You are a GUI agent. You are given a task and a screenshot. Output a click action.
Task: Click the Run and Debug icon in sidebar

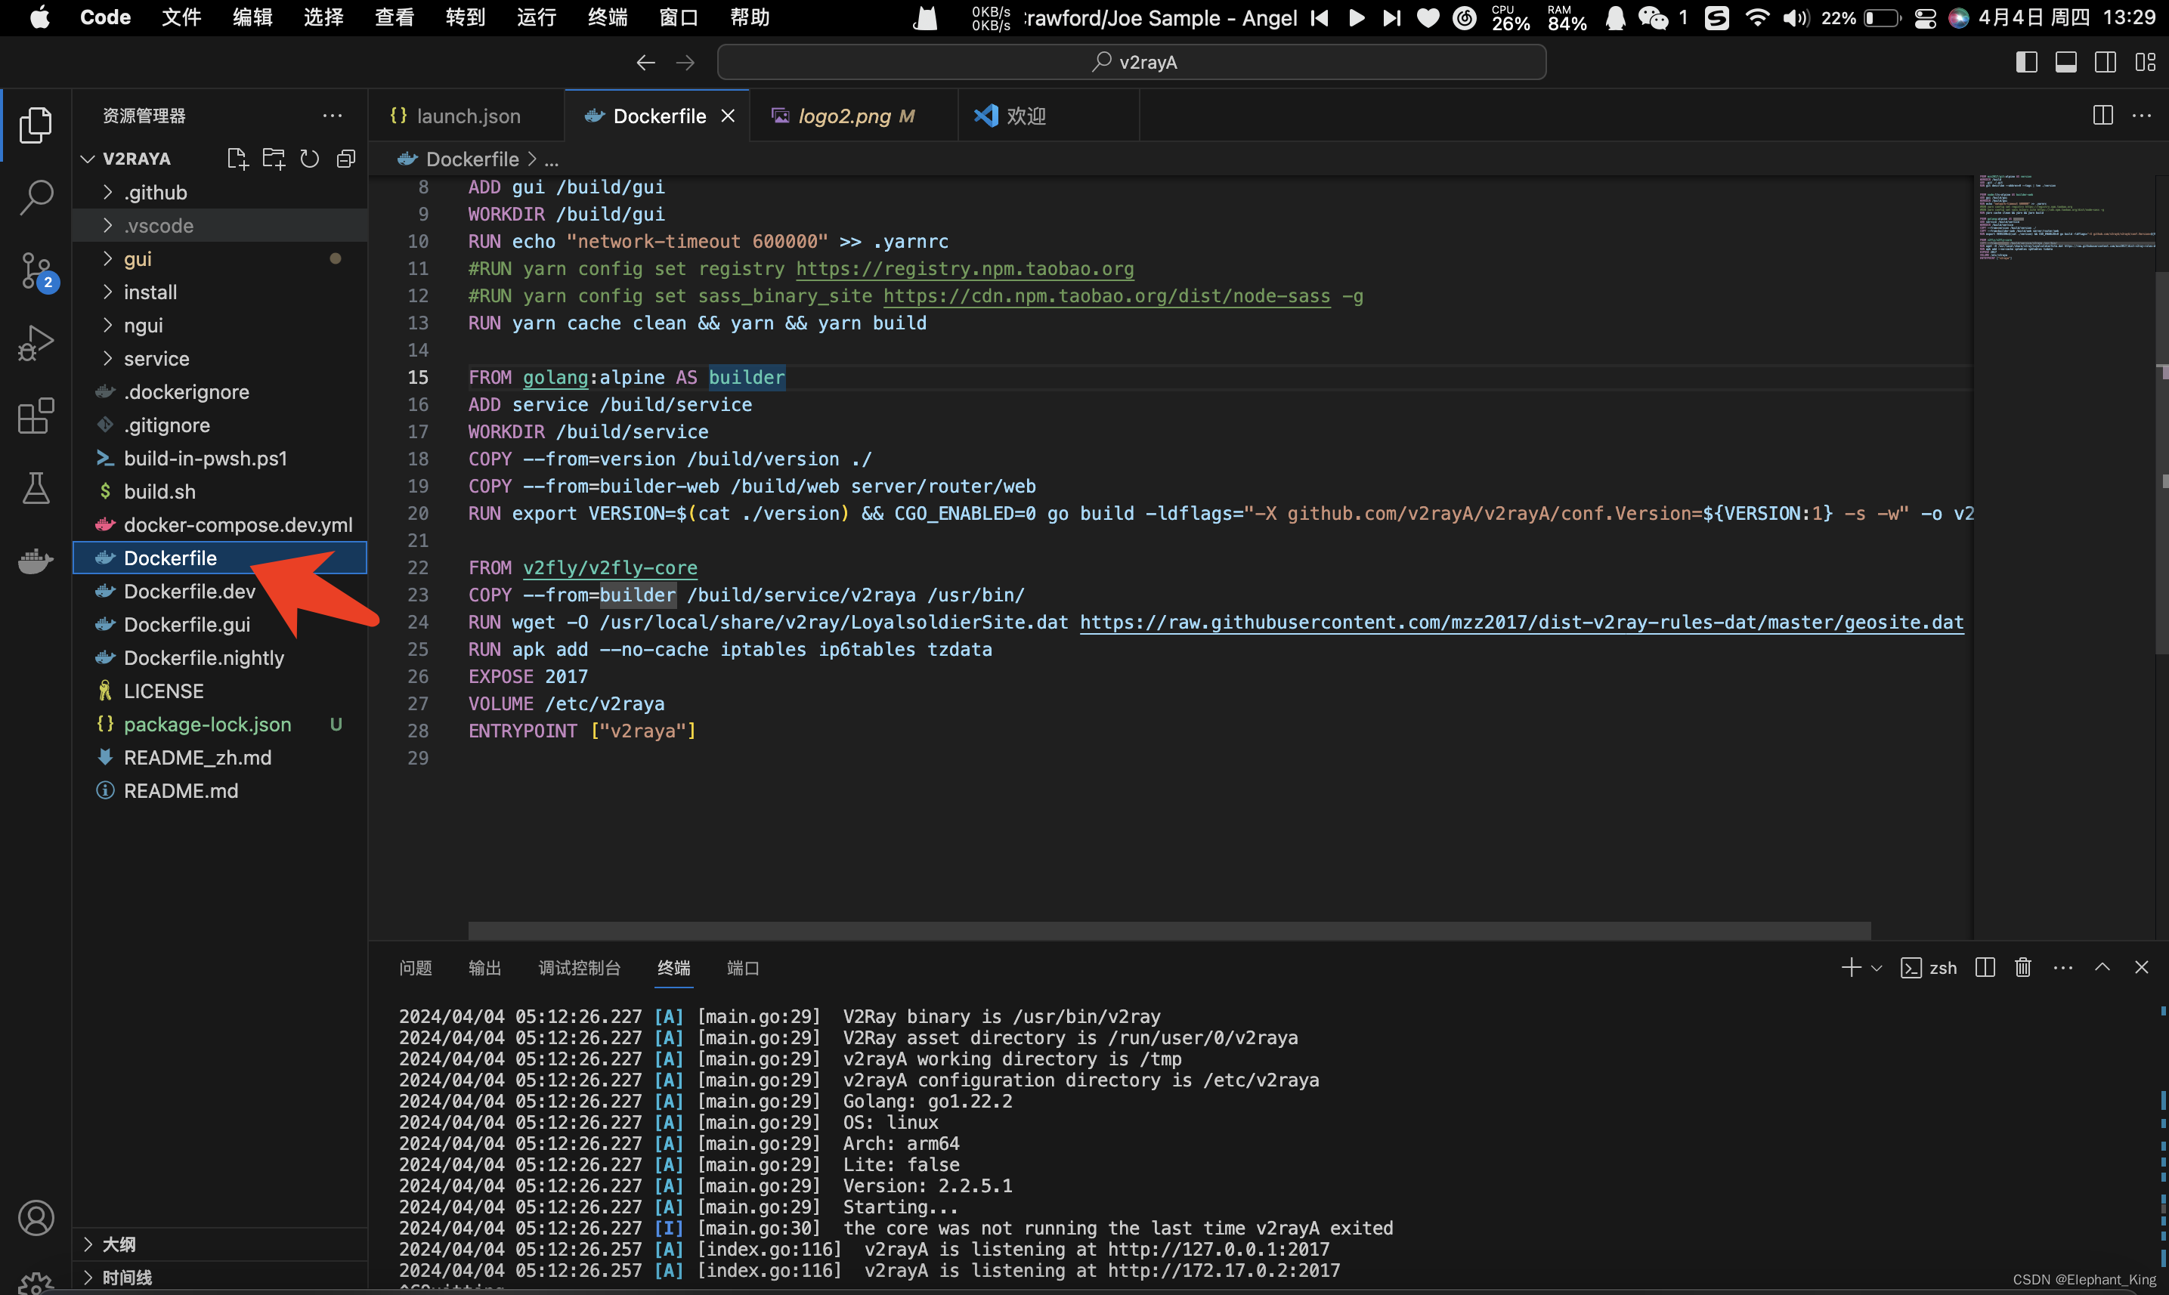point(36,342)
